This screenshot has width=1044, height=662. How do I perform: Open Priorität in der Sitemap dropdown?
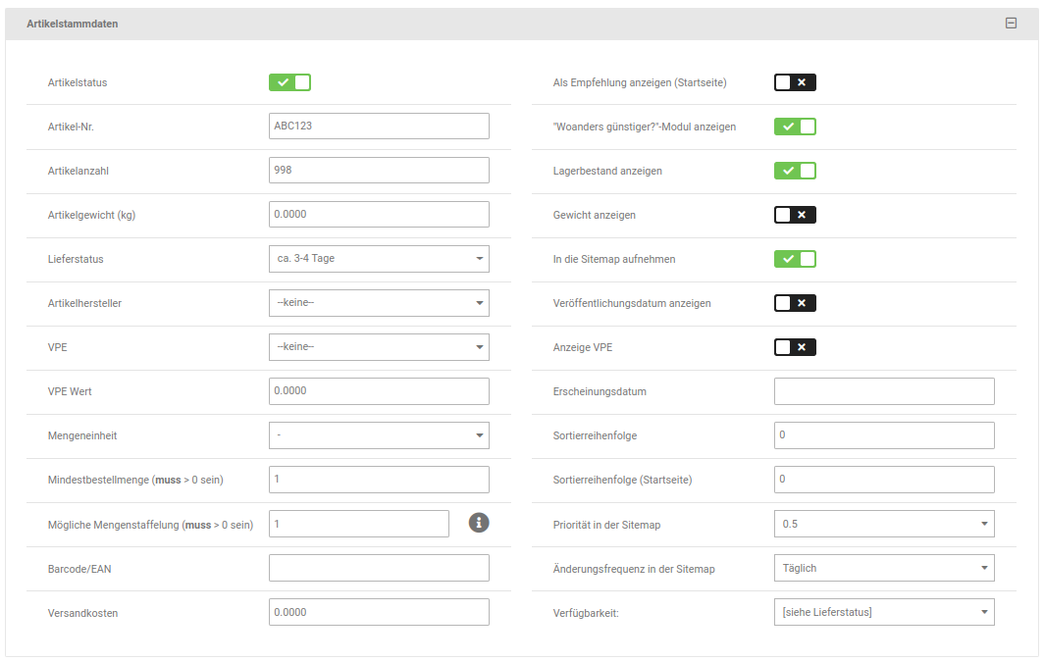[x=884, y=524]
